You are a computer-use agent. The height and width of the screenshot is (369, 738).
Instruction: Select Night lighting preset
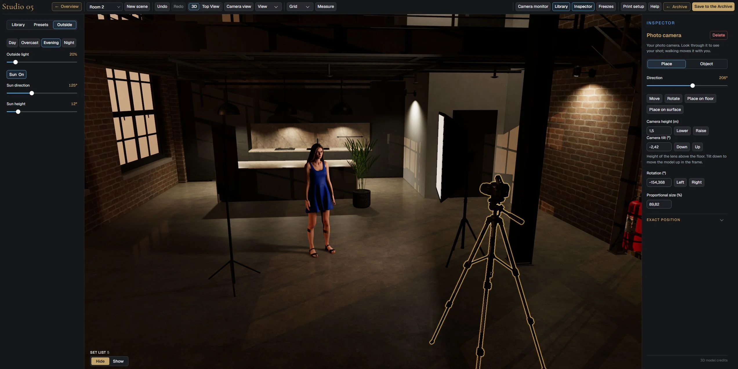pyautogui.click(x=69, y=43)
